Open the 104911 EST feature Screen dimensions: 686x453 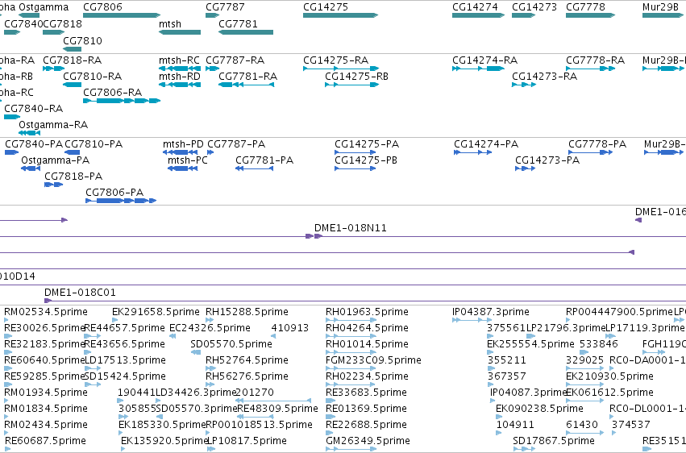pos(499,433)
